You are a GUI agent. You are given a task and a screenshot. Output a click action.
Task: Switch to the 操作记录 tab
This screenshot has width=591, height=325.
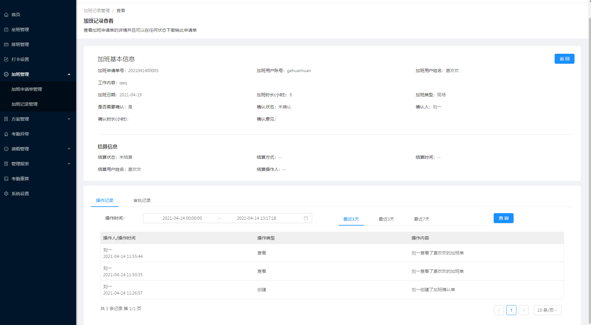click(105, 200)
